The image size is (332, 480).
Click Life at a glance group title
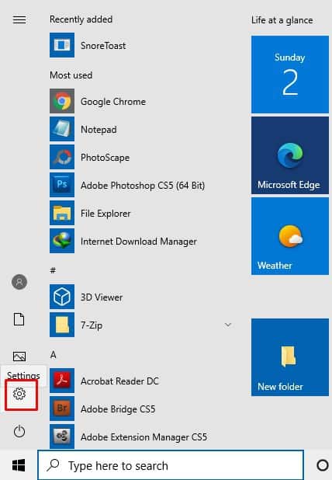(x=282, y=20)
